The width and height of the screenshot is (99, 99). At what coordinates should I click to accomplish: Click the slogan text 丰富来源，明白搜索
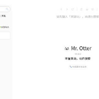click(78, 59)
